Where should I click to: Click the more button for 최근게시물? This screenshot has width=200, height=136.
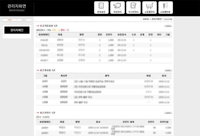168,71
